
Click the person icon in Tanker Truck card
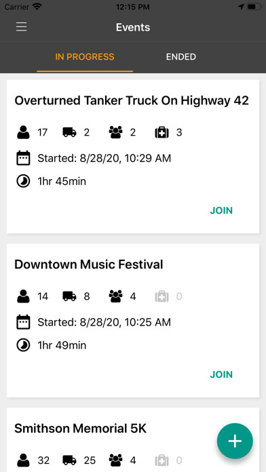(x=23, y=132)
